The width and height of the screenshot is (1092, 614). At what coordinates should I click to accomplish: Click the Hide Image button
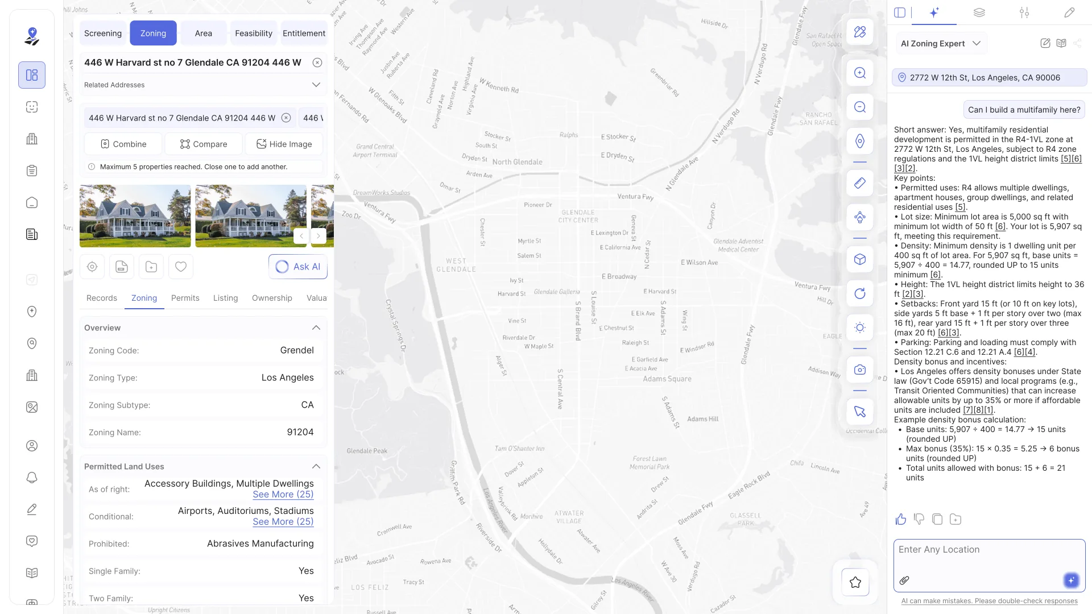click(284, 144)
